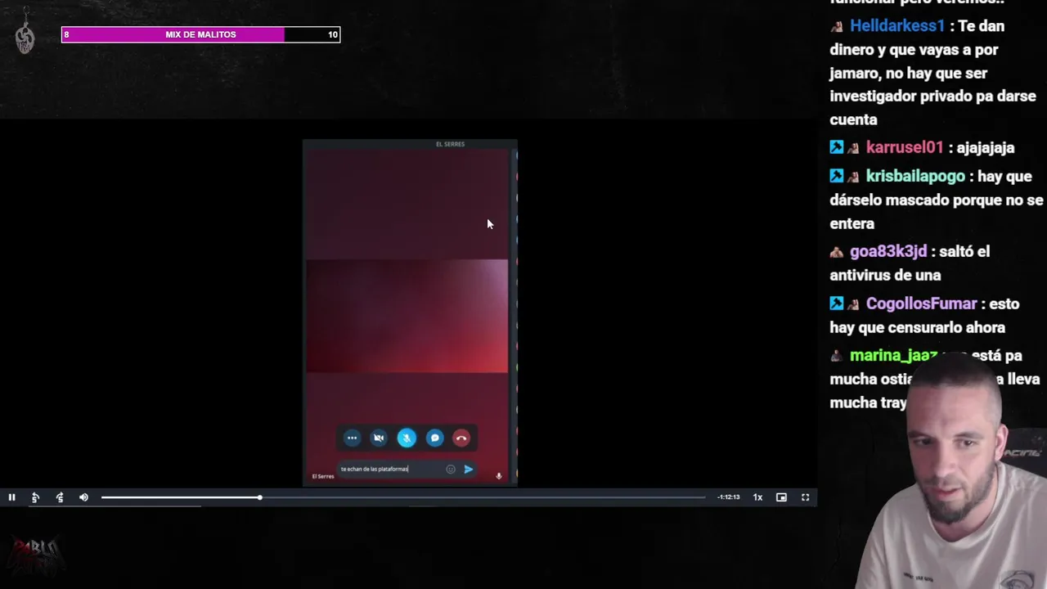Skip forward a few seconds
The image size is (1047, 589).
60,497
